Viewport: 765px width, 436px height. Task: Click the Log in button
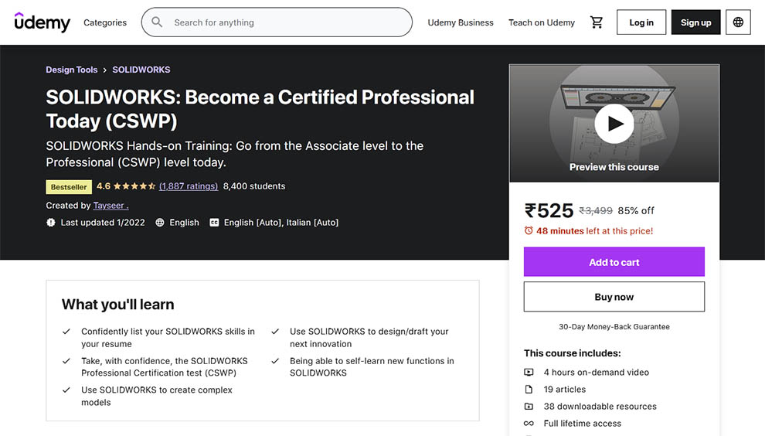coord(641,22)
